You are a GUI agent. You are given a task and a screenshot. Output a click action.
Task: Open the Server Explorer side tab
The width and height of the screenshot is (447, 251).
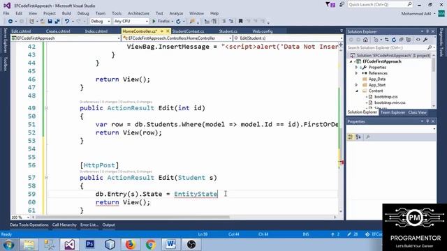(5, 40)
